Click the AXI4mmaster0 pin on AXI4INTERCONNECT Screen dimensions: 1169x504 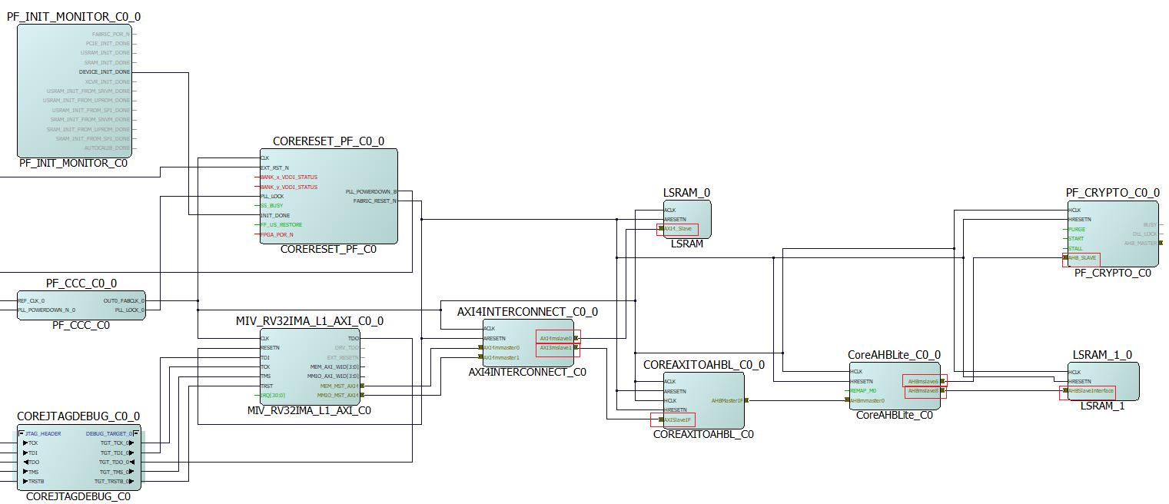[x=500, y=347]
